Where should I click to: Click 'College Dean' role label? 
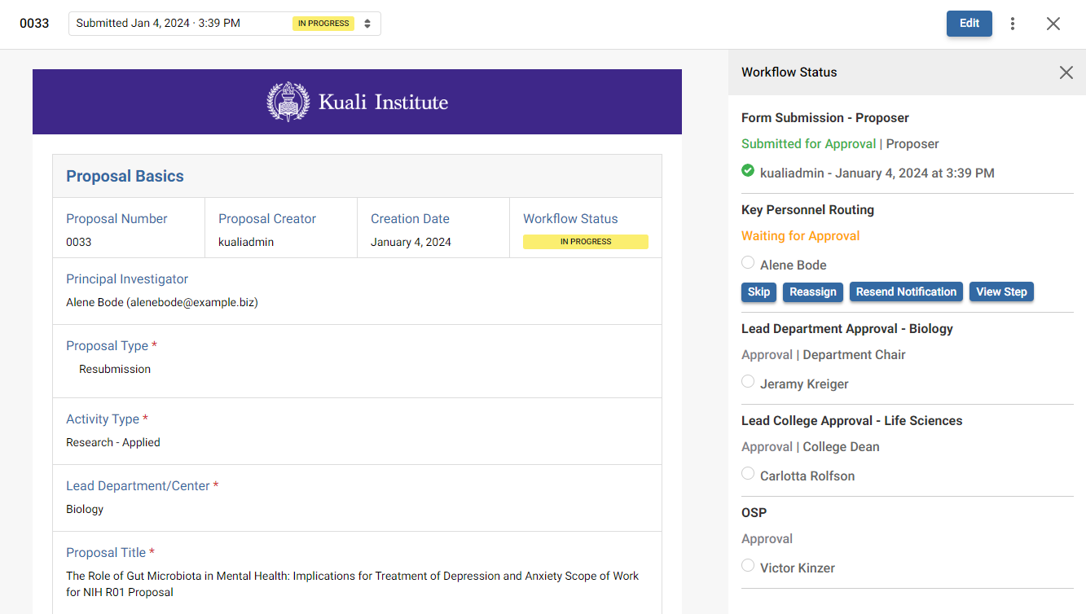tap(841, 447)
